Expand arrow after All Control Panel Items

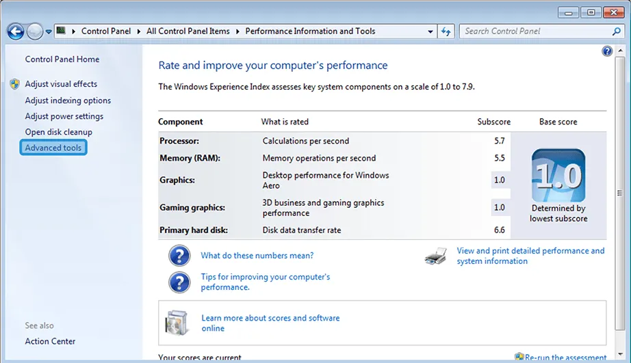point(237,31)
